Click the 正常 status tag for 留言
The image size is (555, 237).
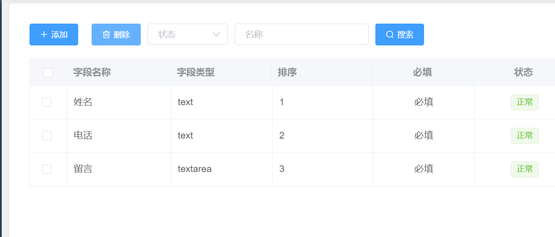tap(525, 169)
